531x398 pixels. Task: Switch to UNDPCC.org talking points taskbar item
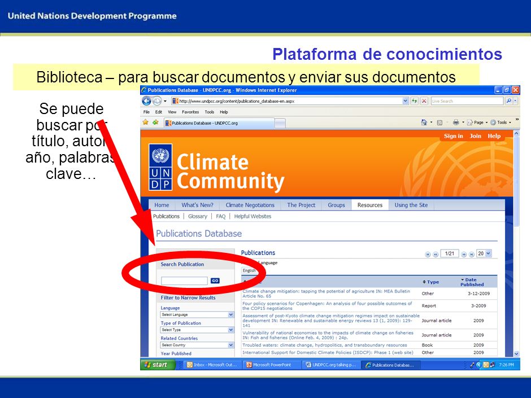tap(331, 365)
